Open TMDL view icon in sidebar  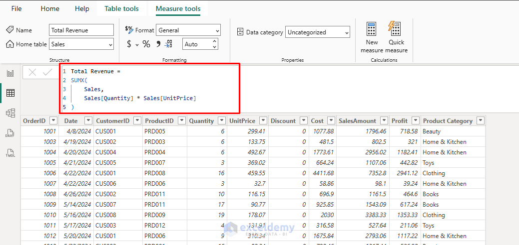coord(10,153)
